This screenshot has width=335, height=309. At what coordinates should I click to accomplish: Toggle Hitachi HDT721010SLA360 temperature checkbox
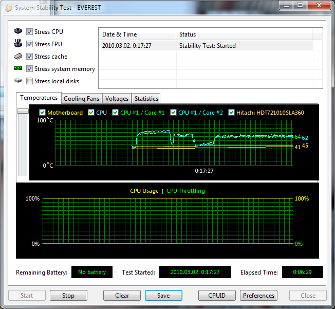[x=231, y=113]
